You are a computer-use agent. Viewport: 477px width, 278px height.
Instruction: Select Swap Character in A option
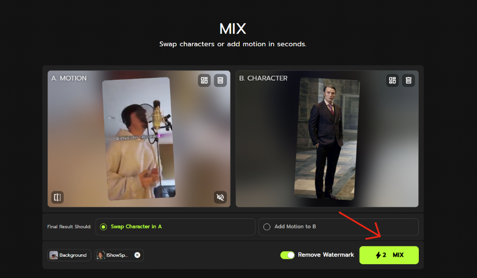point(175,227)
